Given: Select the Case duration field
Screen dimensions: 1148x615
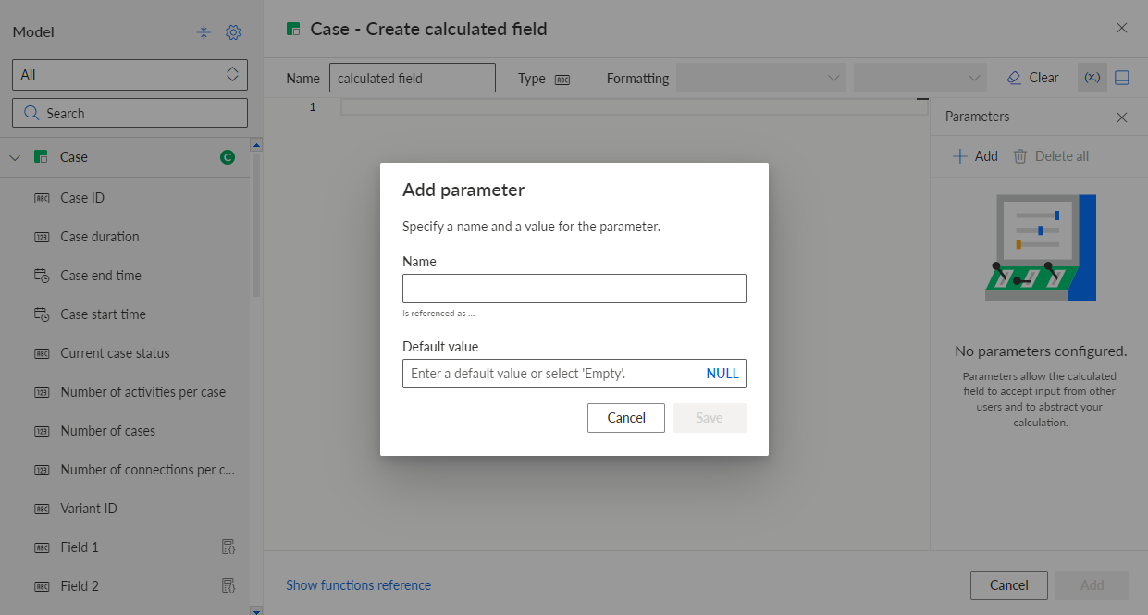Looking at the screenshot, I should tap(100, 237).
